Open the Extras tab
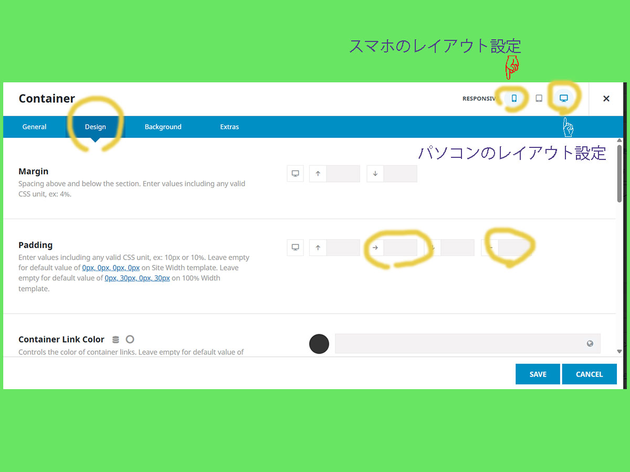The height and width of the screenshot is (472, 630). point(229,127)
